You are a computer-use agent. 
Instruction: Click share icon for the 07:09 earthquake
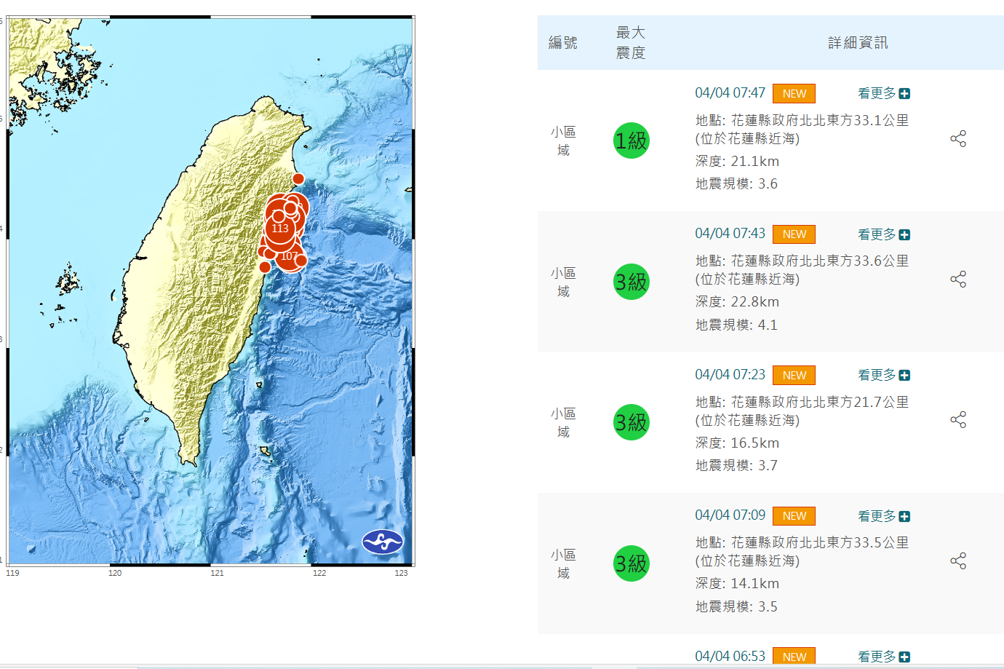click(x=957, y=561)
